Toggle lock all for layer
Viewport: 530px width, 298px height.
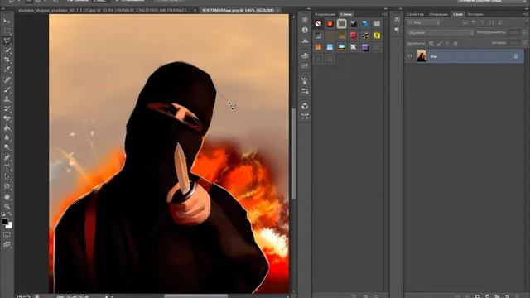(x=455, y=43)
